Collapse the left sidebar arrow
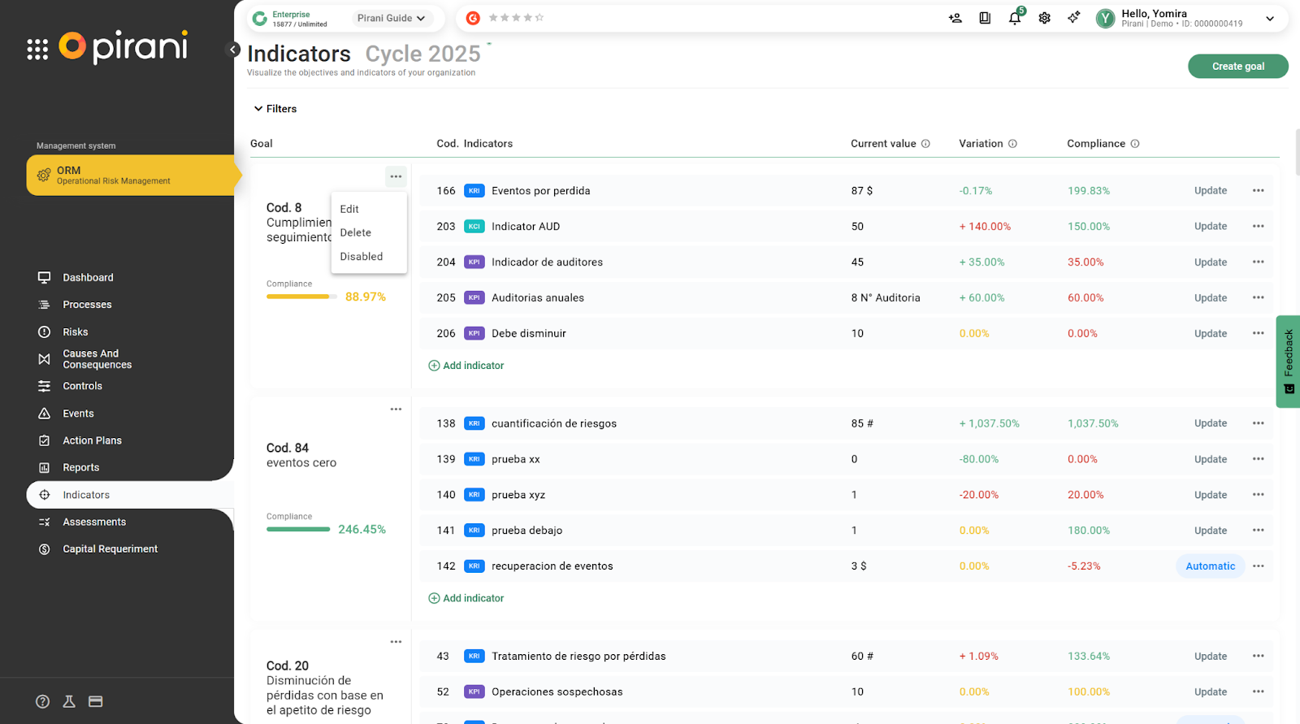 (x=233, y=50)
